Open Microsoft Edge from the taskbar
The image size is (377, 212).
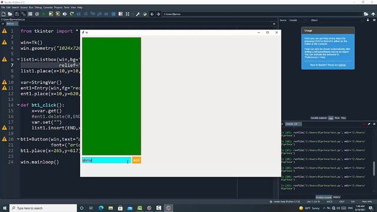tap(101, 208)
